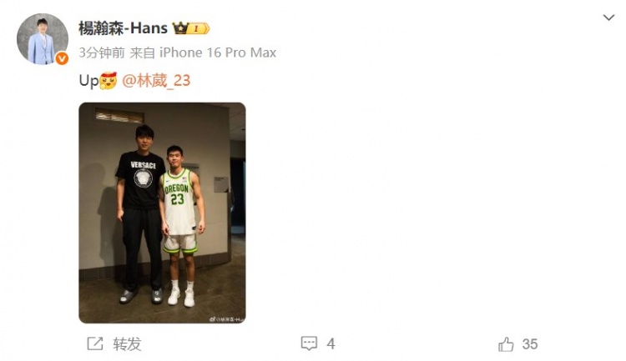Open the post options chevron menu

(608, 18)
